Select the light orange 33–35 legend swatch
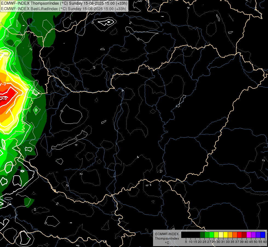The width and height of the screenshot is (268, 247). 230,235
